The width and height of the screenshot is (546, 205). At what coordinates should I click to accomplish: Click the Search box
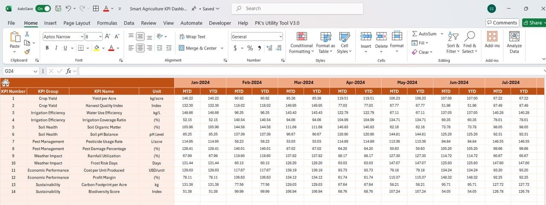coord(297,9)
